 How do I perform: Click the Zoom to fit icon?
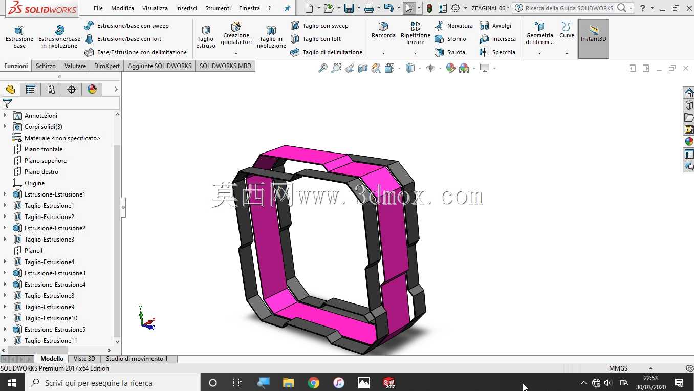[x=323, y=68]
